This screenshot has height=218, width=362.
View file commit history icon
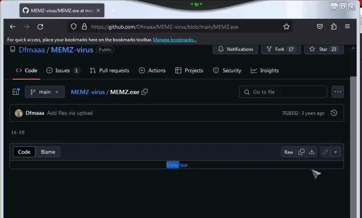pyautogui.click(x=334, y=113)
